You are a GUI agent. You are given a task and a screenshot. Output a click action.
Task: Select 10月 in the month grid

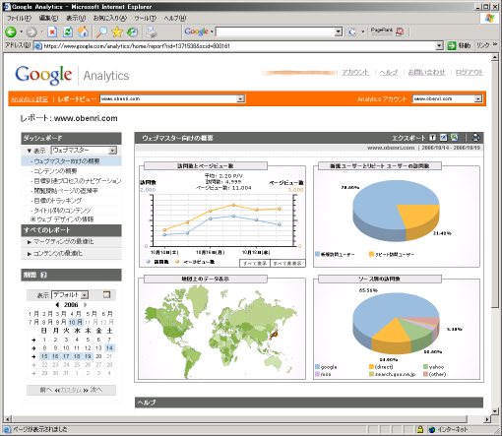point(76,322)
